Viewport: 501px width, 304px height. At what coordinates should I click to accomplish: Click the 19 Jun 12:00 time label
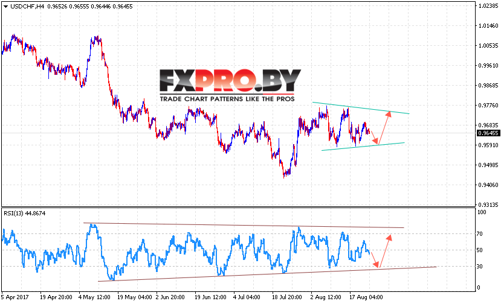point(210,297)
